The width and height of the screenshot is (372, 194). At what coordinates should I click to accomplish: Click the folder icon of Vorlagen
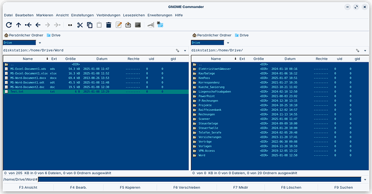195,146
